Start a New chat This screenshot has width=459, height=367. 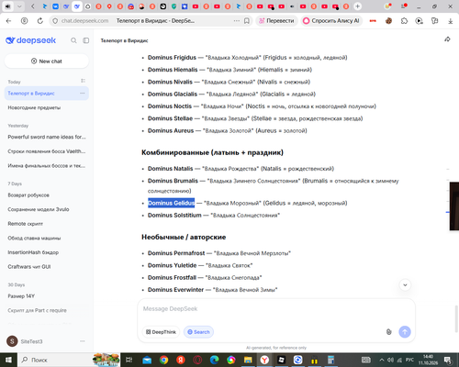point(47,61)
